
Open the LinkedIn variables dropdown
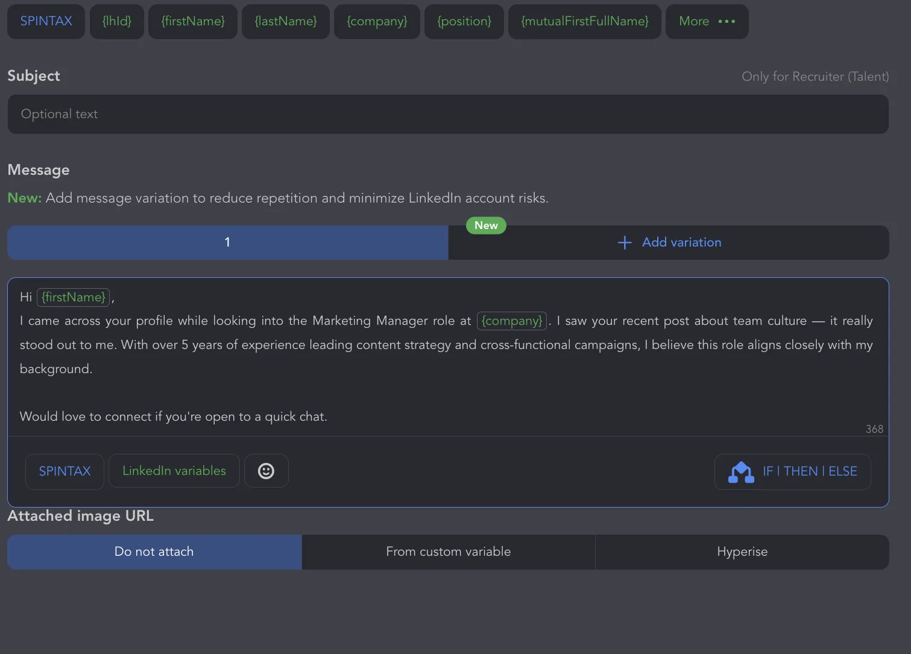pyautogui.click(x=174, y=471)
